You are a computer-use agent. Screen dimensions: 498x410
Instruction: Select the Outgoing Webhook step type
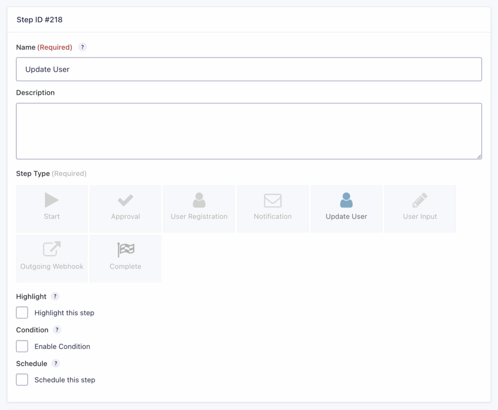click(52, 258)
